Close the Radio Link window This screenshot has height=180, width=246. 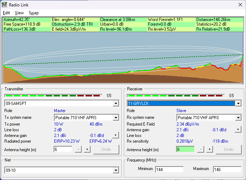(240, 5)
